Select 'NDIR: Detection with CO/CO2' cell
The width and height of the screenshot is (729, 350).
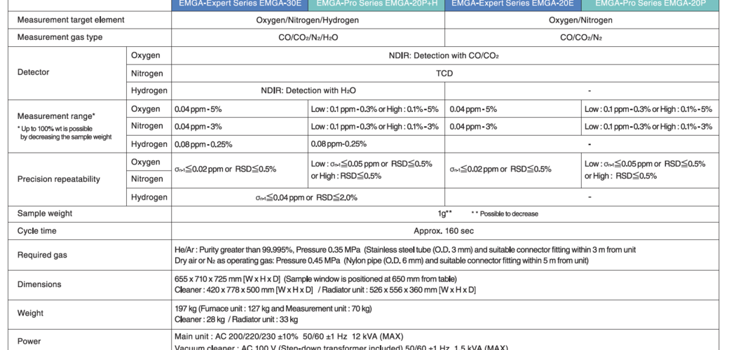pyautogui.click(x=444, y=56)
